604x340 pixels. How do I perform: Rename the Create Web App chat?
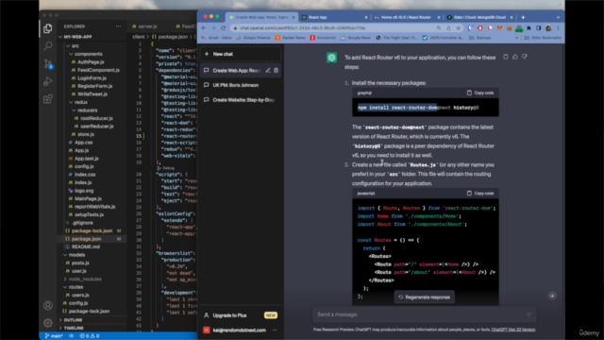(268, 71)
